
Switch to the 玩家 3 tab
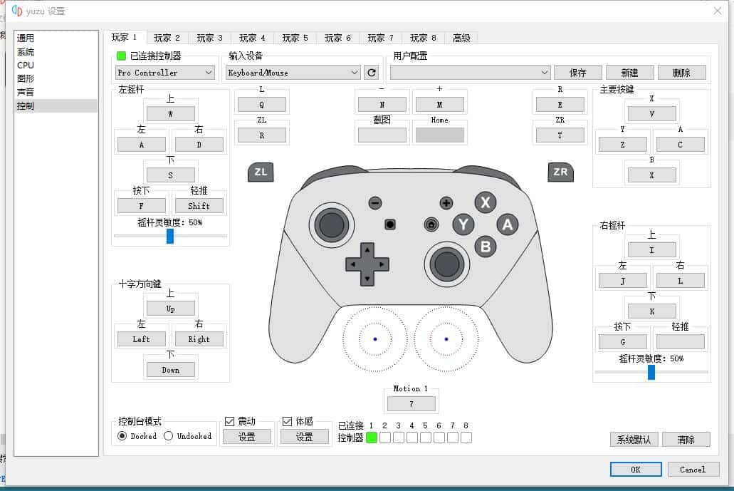tap(210, 38)
